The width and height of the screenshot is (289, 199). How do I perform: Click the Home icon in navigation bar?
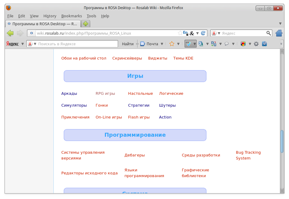coord(279,33)
